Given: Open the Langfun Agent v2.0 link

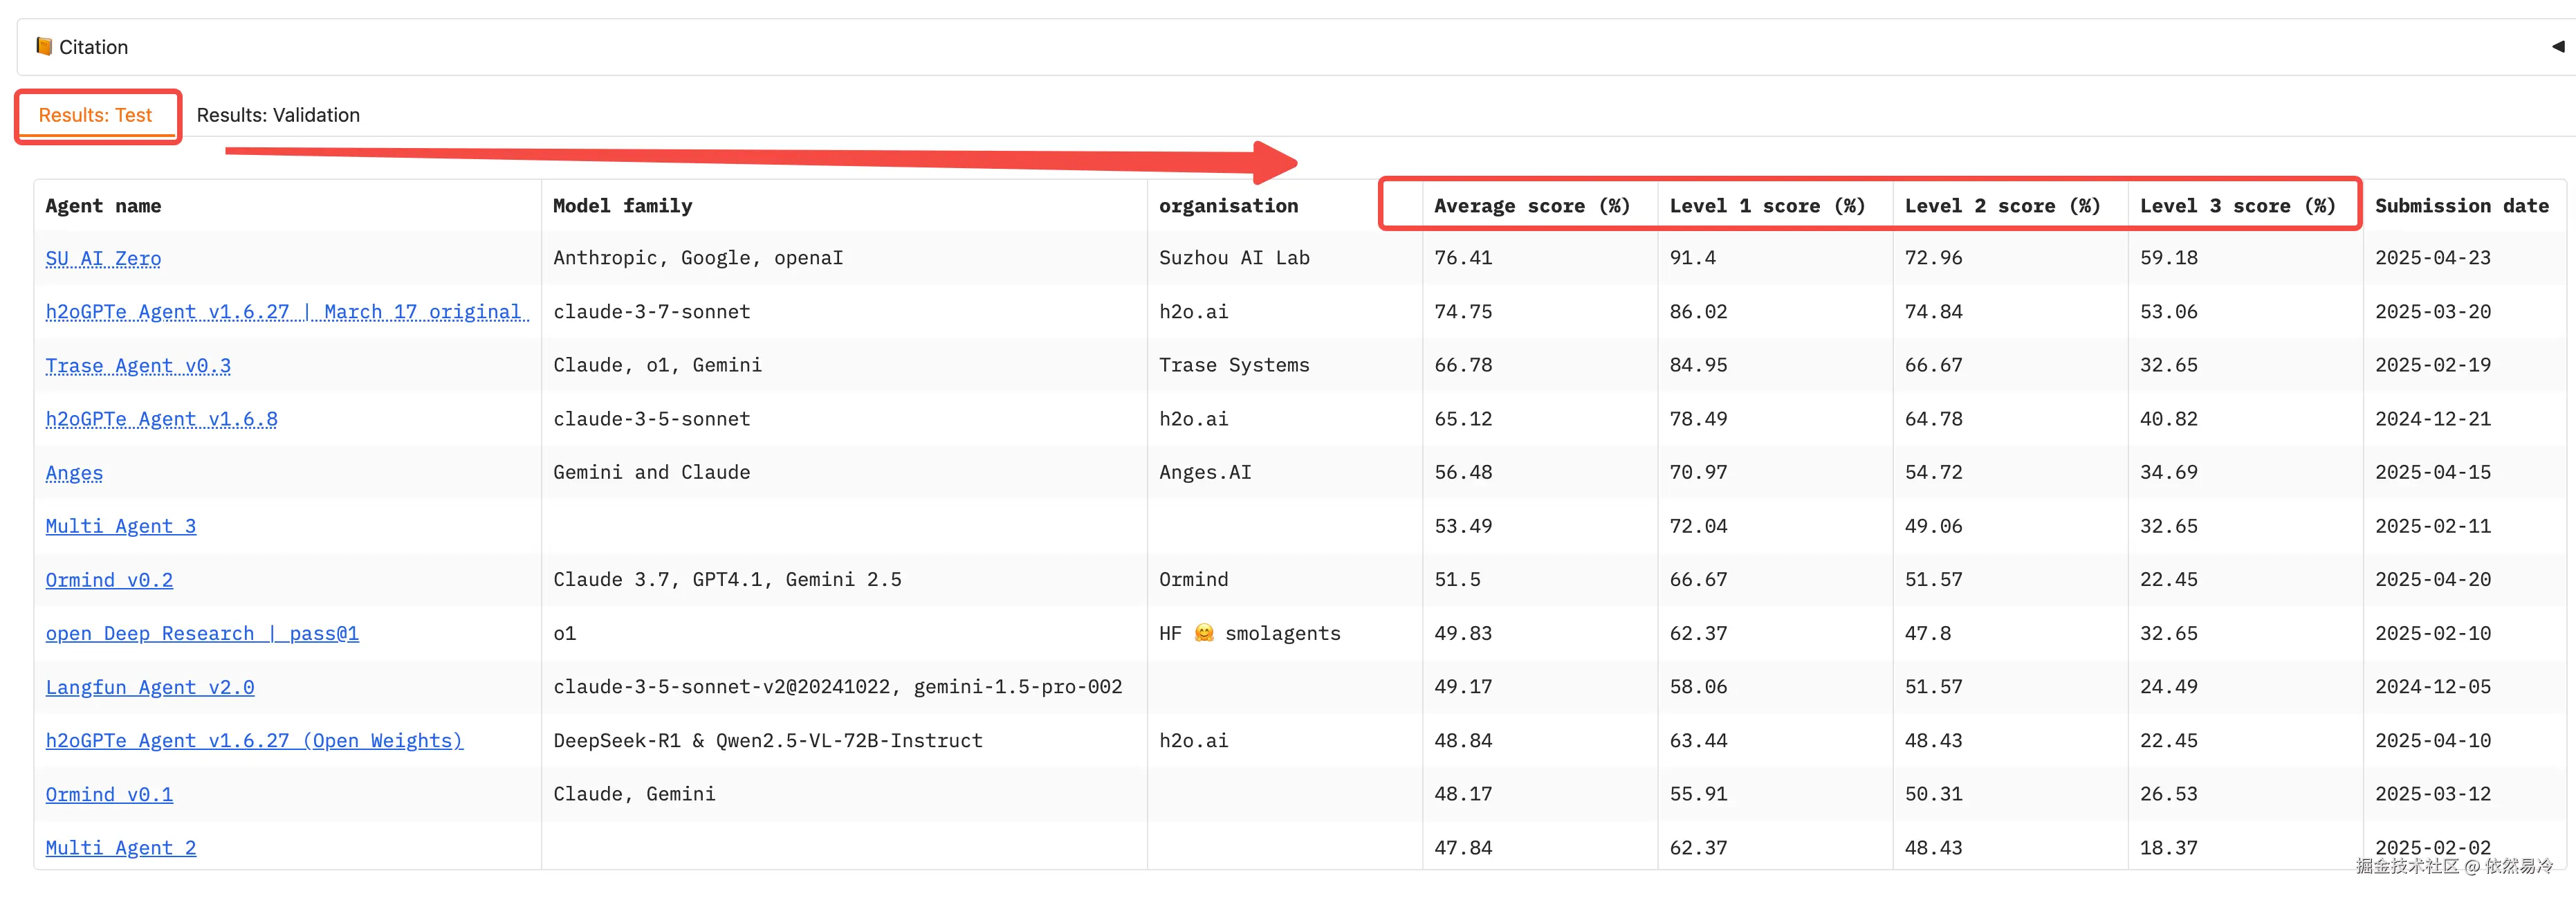Looking at the screenshot, I should 150,688.
